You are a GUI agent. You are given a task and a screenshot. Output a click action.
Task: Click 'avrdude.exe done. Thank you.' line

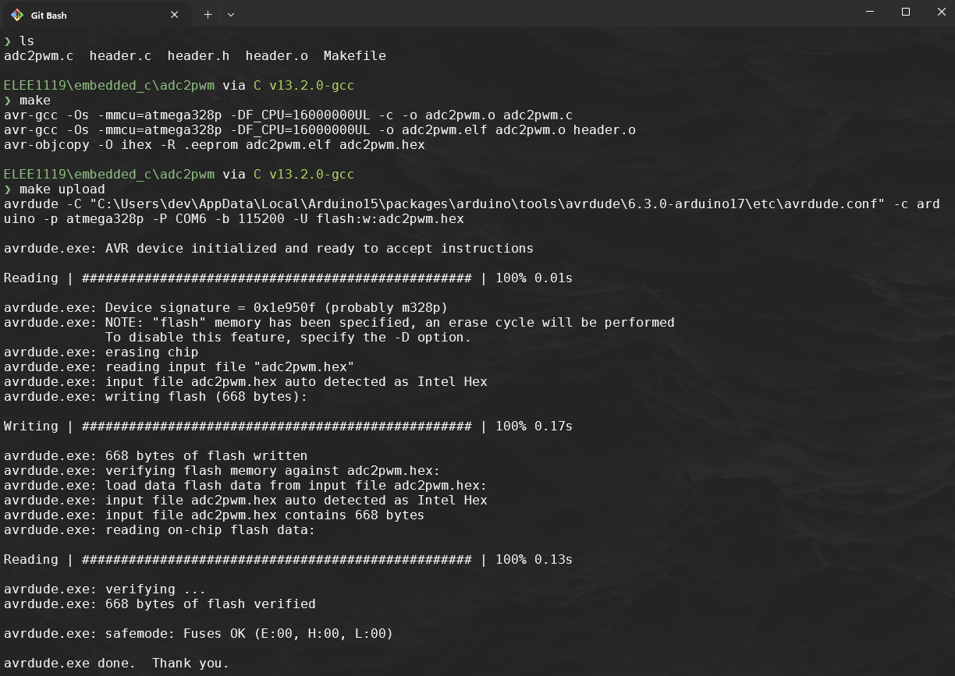pos(117,664)
